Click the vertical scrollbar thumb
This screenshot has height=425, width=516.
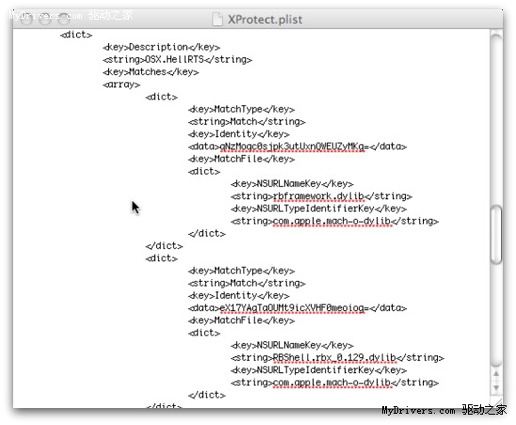point(496,234)
